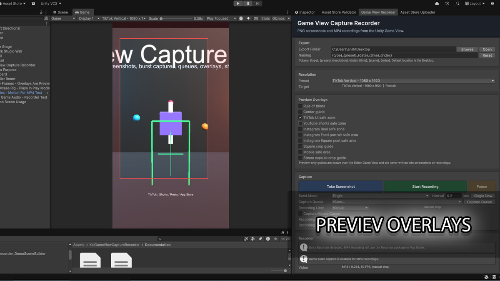Enable YouTube Shorts safe zone
This screenshot has width=500, height=281.
(x=300, y=123)
